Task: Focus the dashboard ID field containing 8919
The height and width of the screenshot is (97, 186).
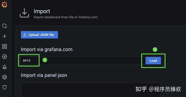Action: pos(83,60)
